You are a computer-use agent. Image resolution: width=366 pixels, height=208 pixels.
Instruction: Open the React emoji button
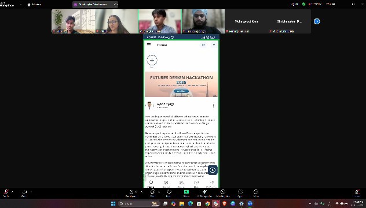pos(169,193)
